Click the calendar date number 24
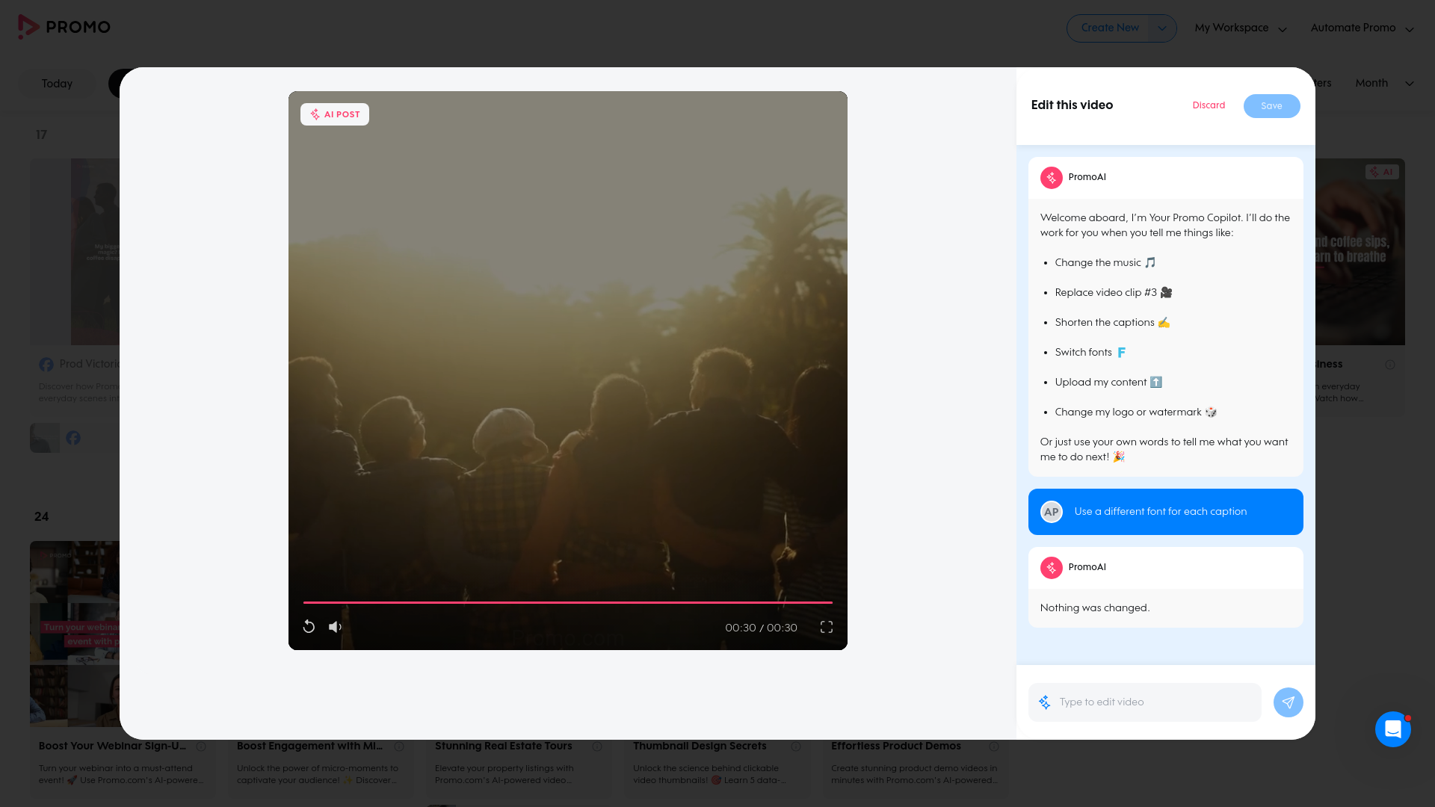This screenshot has height=807, width=1435. coord(42,517)
